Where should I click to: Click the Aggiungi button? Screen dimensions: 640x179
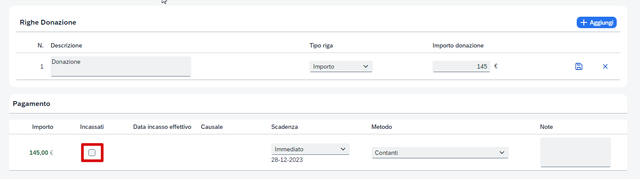[x=596, y=22]
